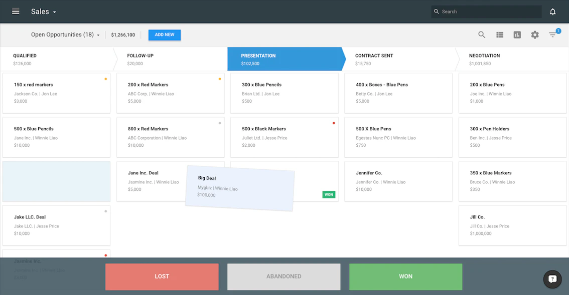
Task: Click the green WON badge on card
Action: [329, 195]
